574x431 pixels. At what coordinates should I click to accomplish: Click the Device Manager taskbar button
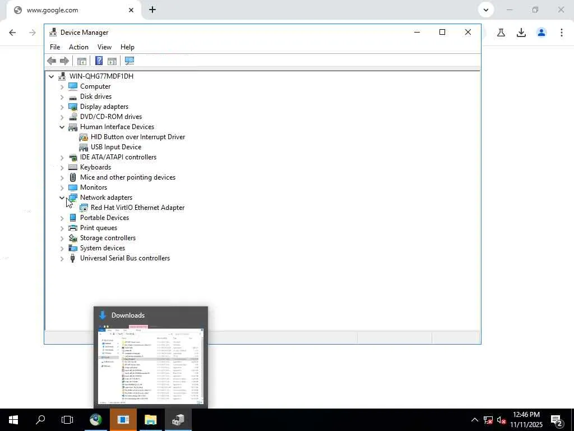coord(178,420)
